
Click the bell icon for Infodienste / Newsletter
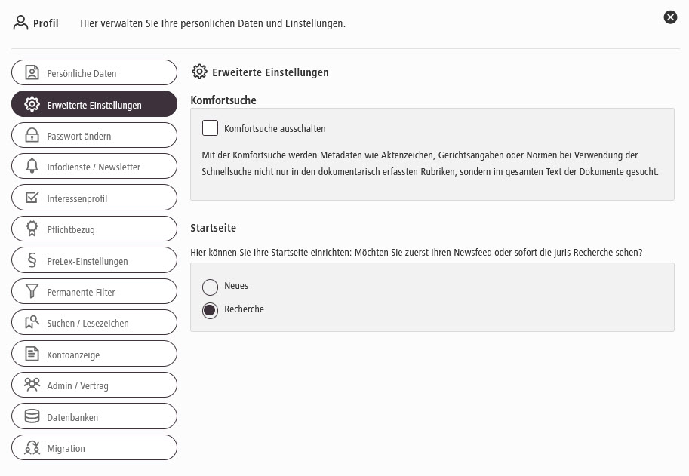[32, 167]
